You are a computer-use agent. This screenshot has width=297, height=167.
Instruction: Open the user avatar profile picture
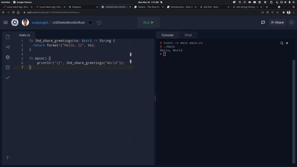click(25, 22)
